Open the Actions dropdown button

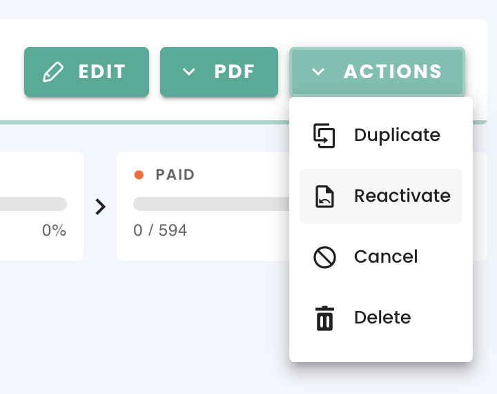coord(377,72)
